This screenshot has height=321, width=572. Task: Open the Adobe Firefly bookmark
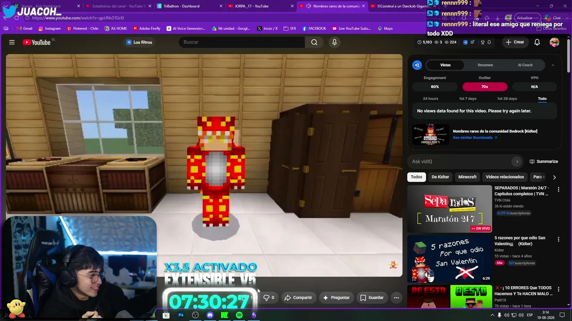tap(147, 29)
